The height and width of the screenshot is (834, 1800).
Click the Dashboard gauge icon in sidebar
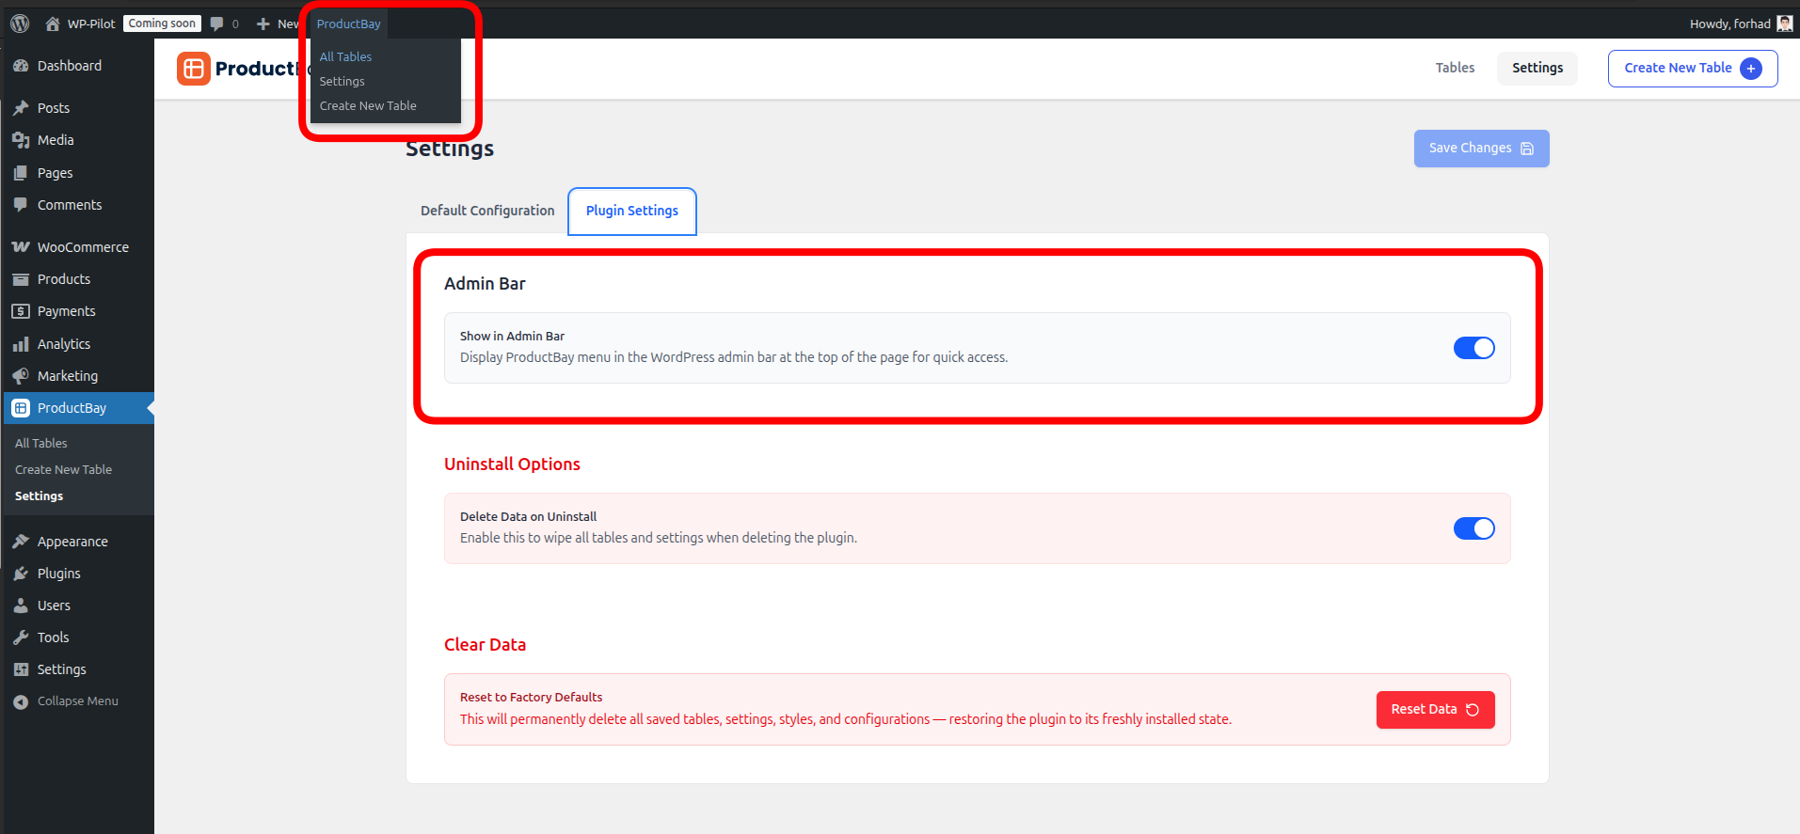[21, 66]
